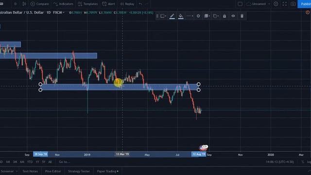Screen dimensions: 311x175
Task: Click the economic event flag marker
Action: click(x=204, y=148)
